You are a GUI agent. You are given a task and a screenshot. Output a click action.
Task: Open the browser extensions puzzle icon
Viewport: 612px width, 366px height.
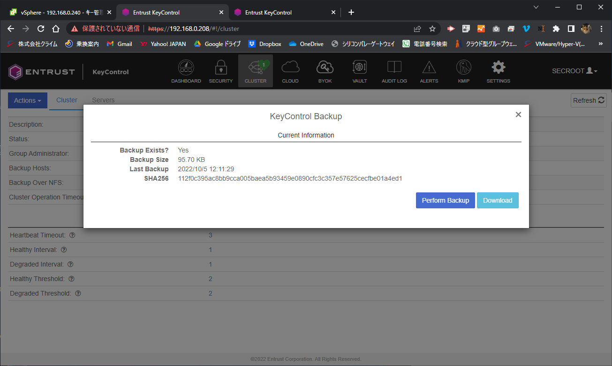pos(556,29)
